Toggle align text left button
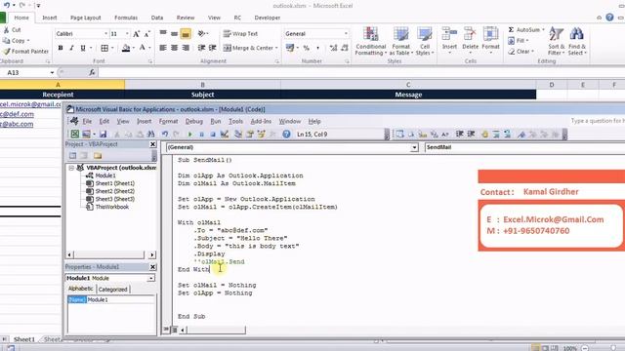The width and height of the screenshot is (625, 351). click(163, 48)
